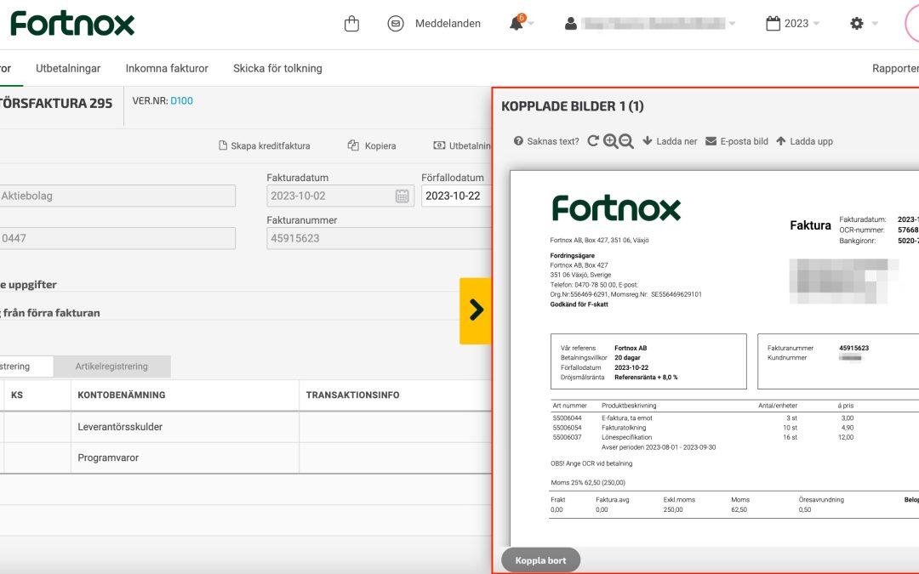The width and height of the screenshot is (919, 574).
Task: Zoom out of the attached invoice image
Action: (x=626, y=141)
